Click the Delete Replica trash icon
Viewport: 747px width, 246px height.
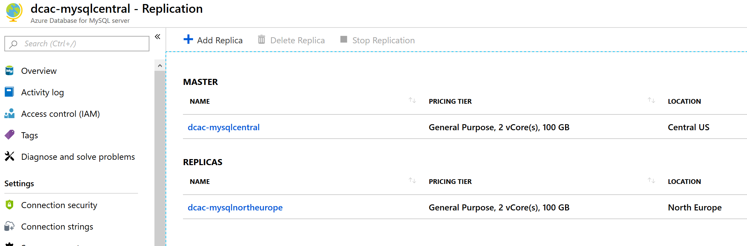(x=262, y=40)
